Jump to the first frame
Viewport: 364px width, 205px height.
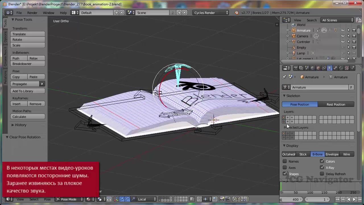tap(338, 199)
